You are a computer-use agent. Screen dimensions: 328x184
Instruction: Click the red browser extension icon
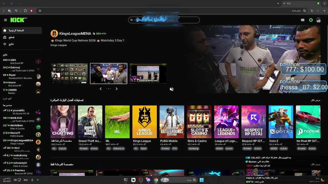[x=32, y=11]
